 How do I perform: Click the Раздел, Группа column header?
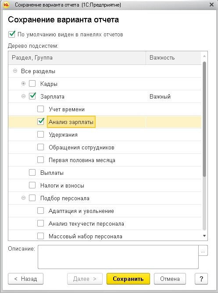[77, 58]
